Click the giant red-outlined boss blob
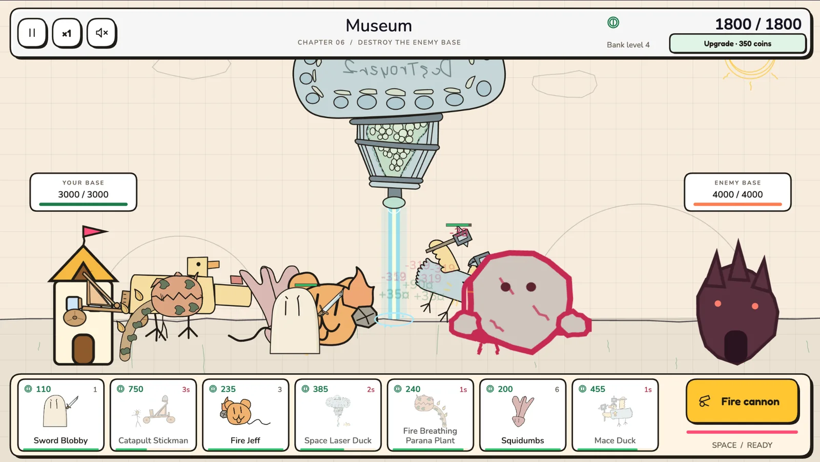 click(x=520, y=303)
